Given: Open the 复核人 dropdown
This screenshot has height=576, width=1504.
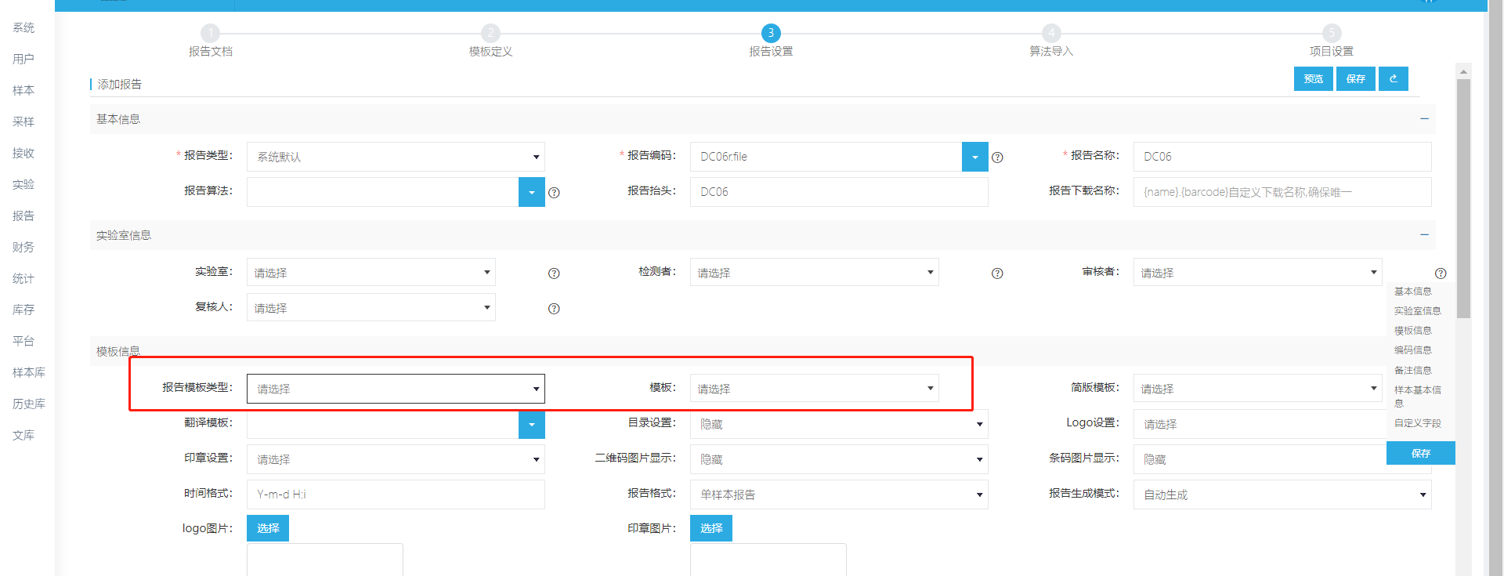Looking at the screenshot, I should point(371,307).
